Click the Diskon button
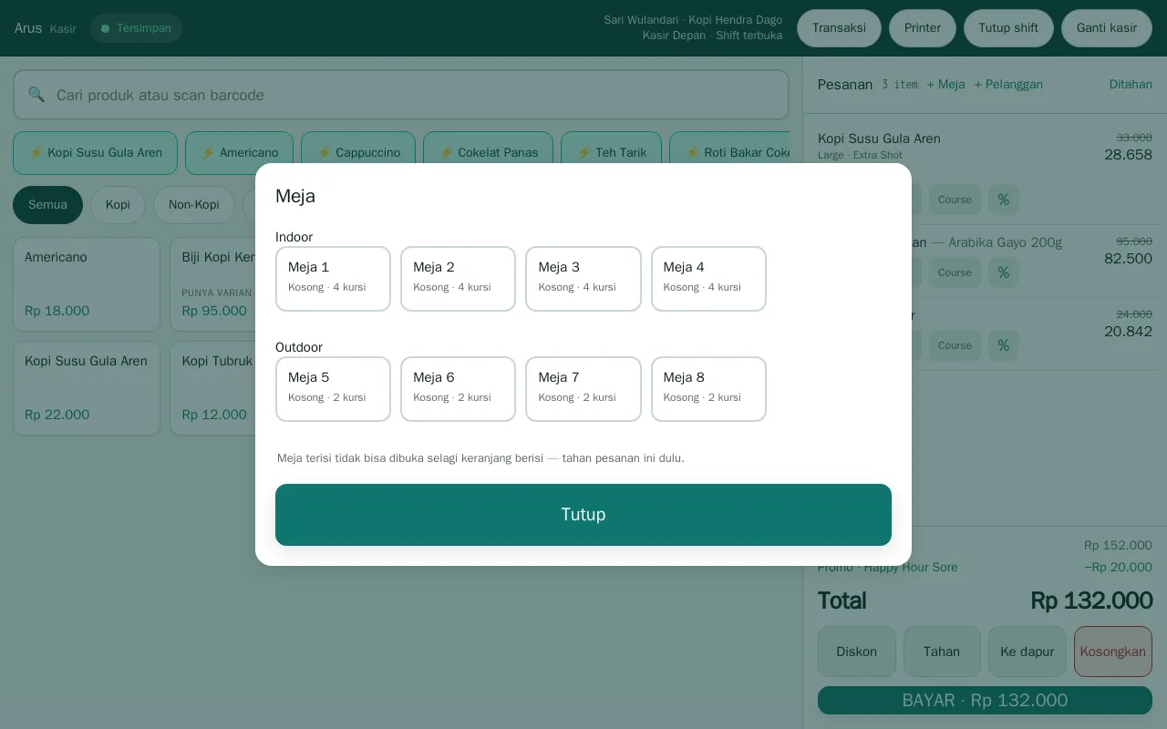The height and width of the screenshot is (729, 1167). pos(857,652)
